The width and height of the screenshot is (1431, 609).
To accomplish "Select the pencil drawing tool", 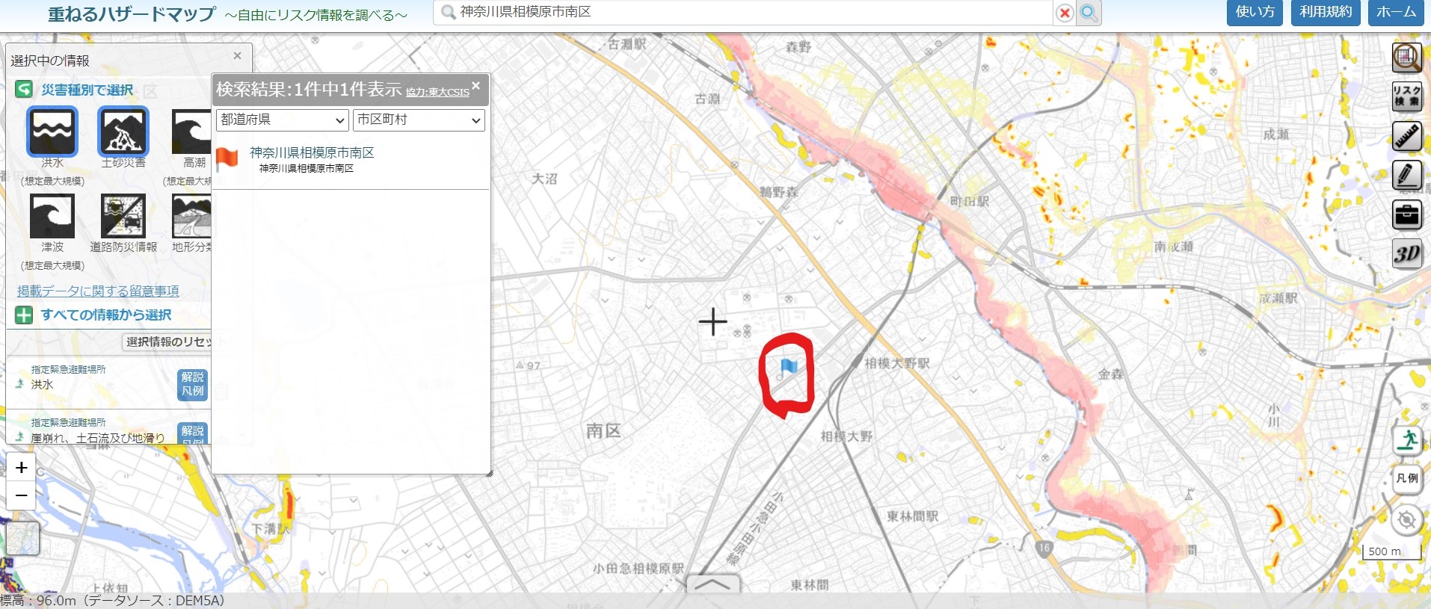I will pos(1406,176).
